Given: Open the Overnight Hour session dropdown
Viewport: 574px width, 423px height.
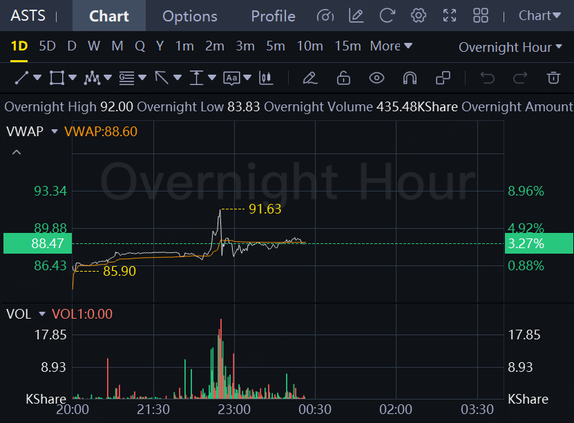Looking at the screenshot, I should point(510,47).
